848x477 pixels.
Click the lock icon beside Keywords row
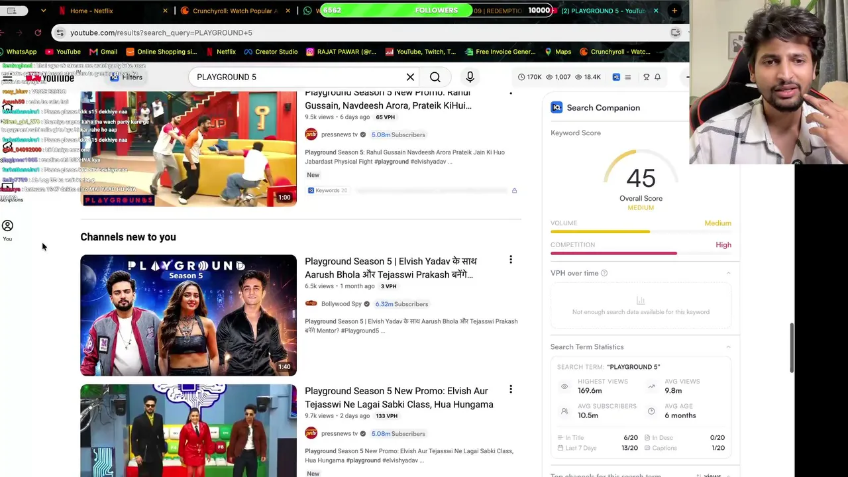514,191
